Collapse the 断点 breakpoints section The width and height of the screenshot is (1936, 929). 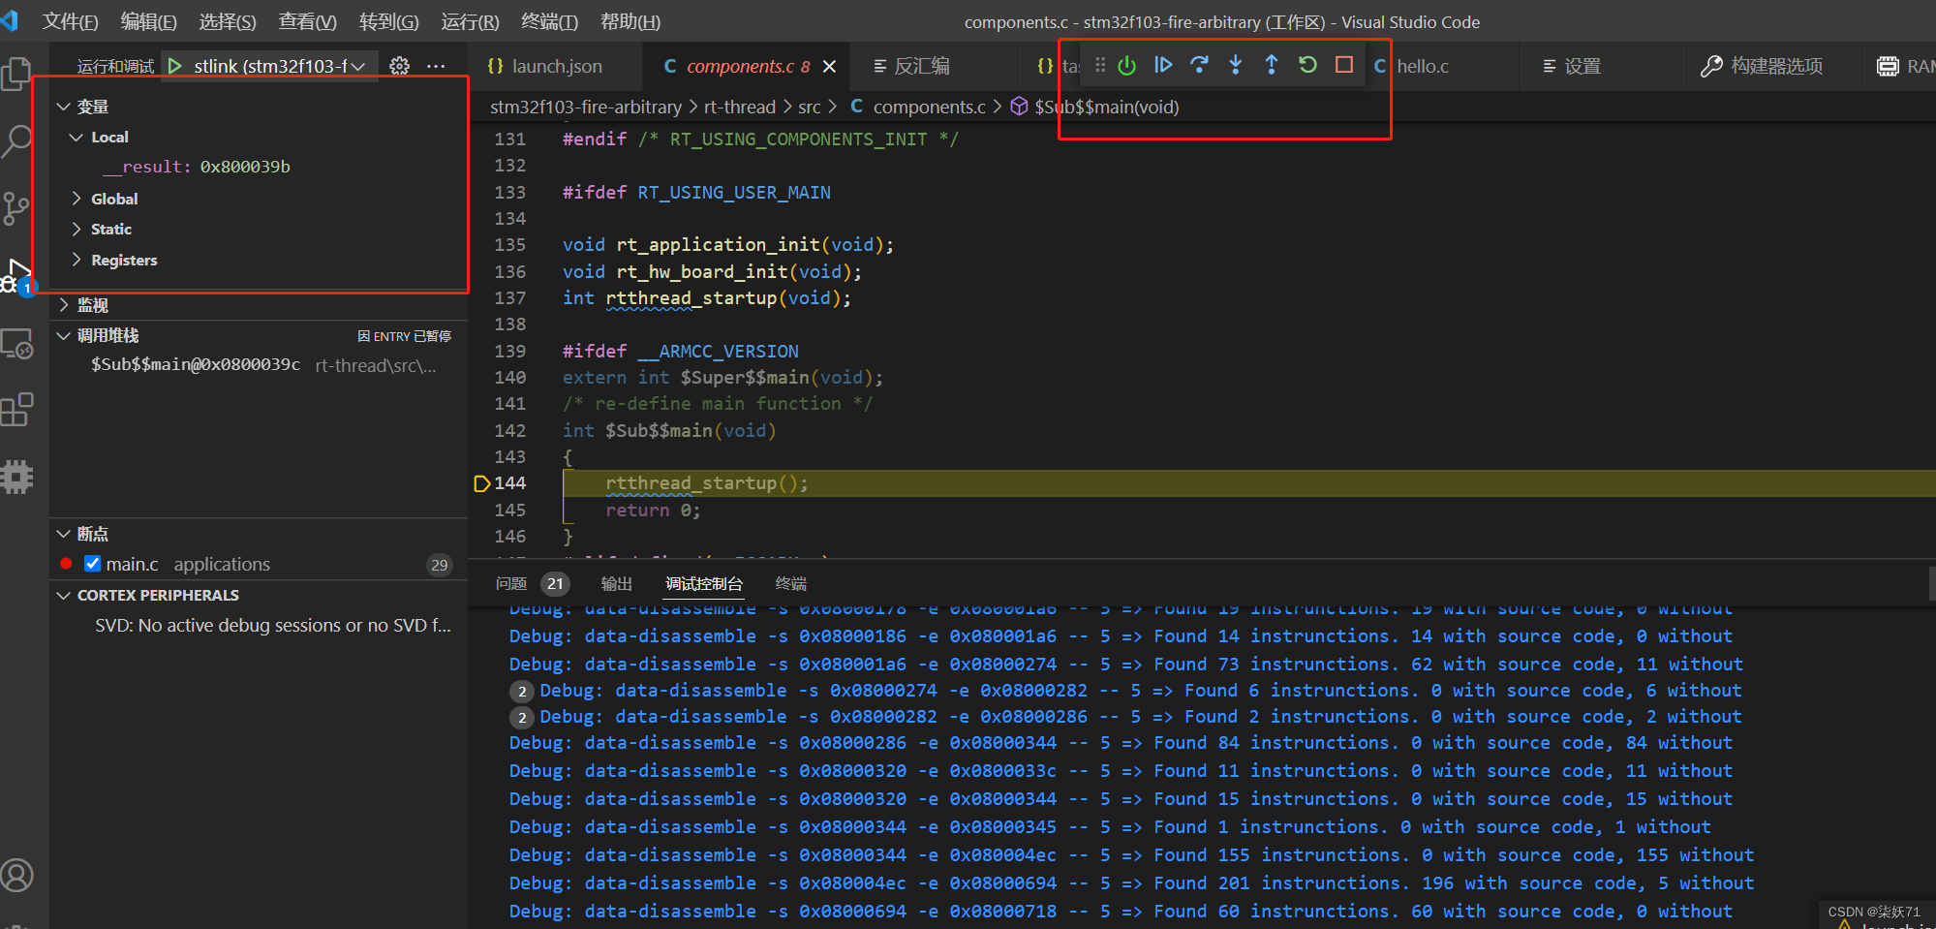click(64, 534)
